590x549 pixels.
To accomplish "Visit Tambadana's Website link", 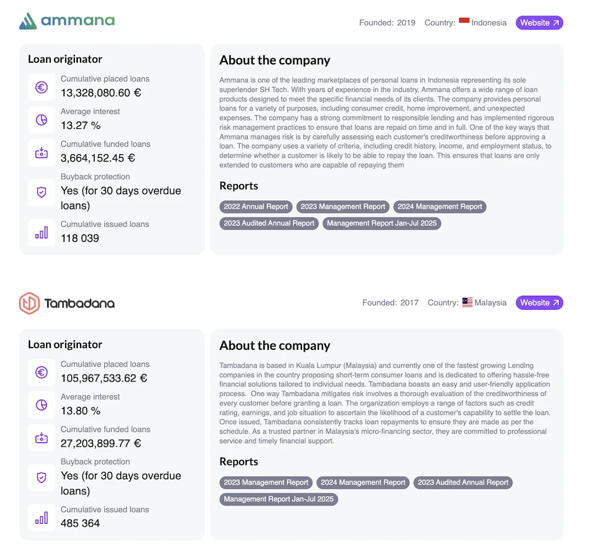I will point(539,303).
